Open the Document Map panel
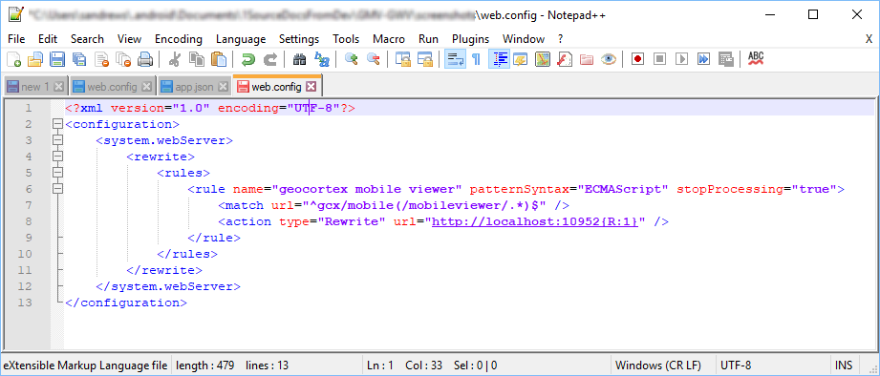 542,58
